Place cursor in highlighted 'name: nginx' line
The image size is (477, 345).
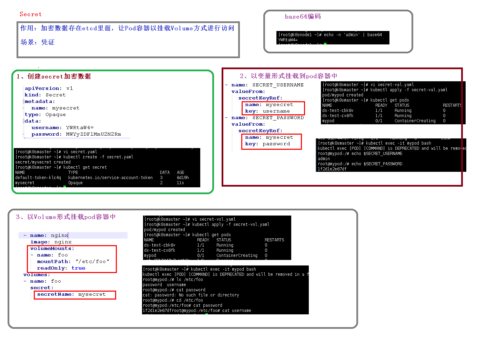[73, 236]
